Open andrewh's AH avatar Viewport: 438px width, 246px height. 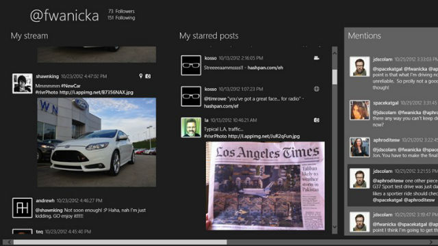pyautogui.click(x=23, y=208)
